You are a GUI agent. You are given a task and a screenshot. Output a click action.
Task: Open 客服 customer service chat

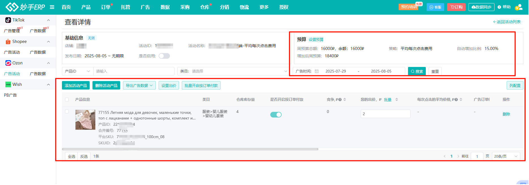pyautogui.click(x=435, y=7)
